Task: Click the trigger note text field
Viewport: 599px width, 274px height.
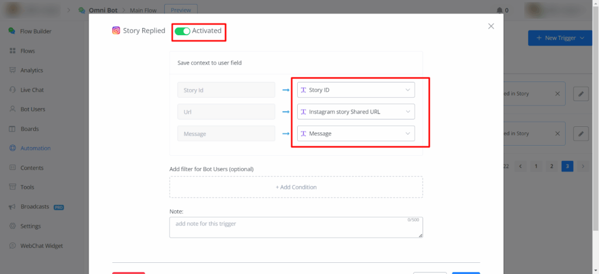Action: pyautogui.click(x=296, y=227)
